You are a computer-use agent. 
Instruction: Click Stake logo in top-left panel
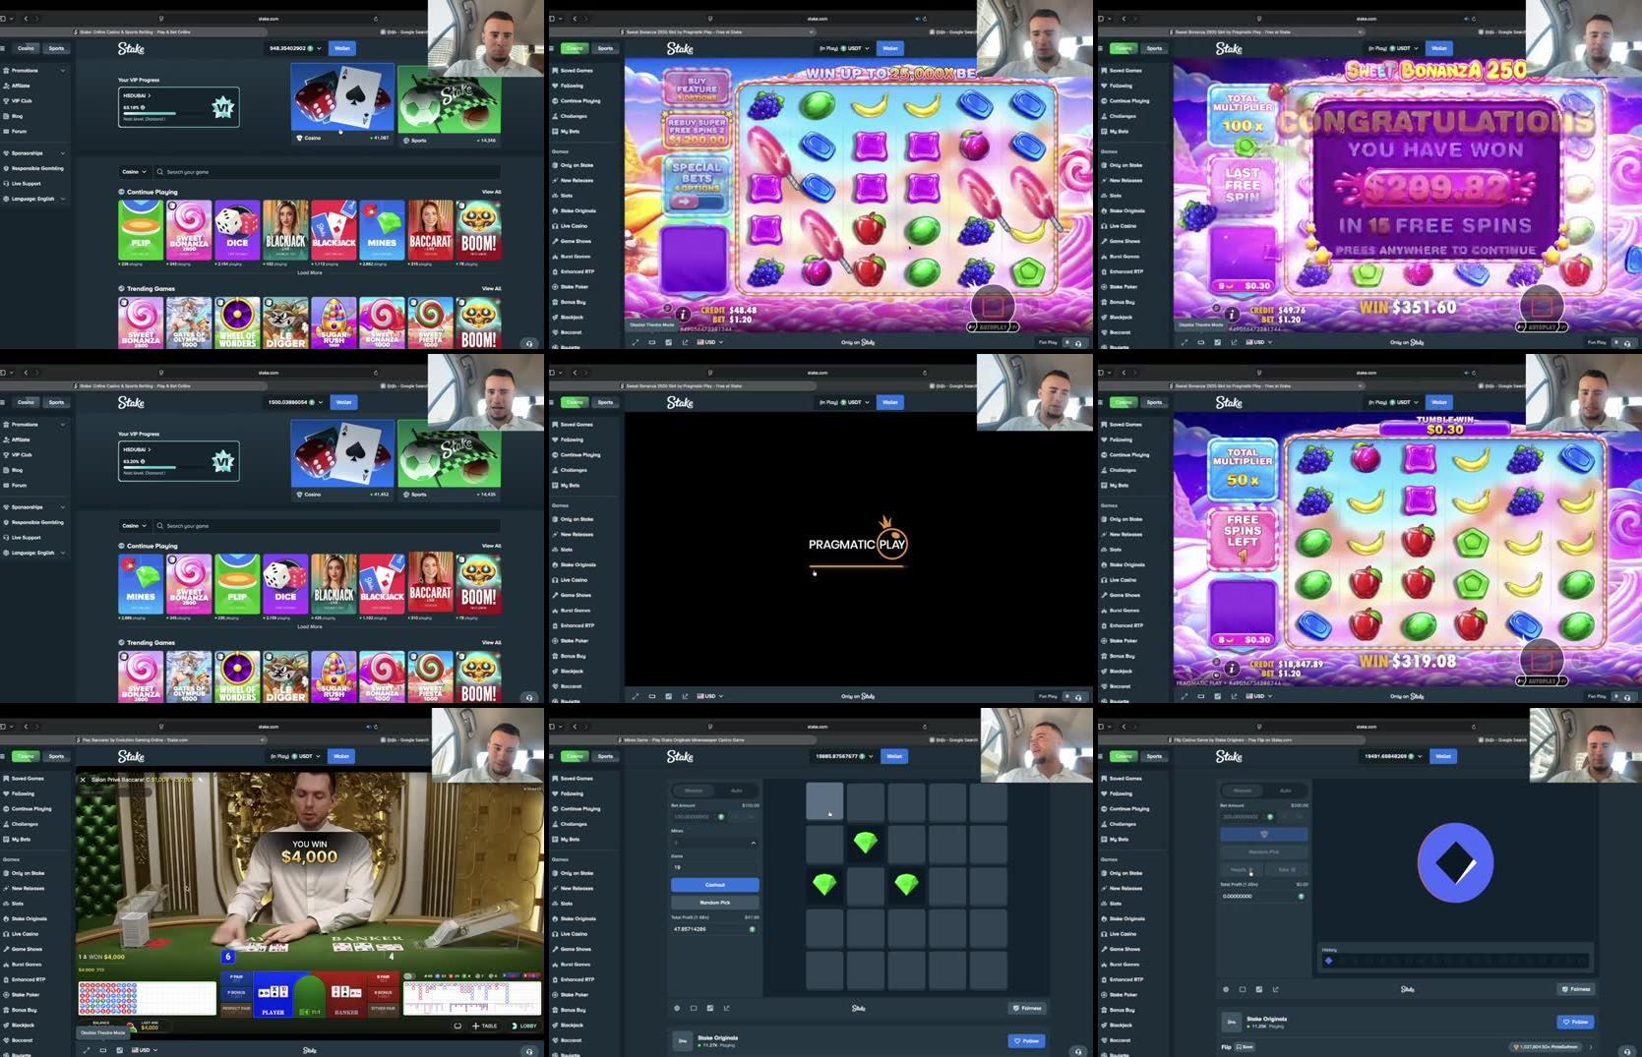[131, 48]
